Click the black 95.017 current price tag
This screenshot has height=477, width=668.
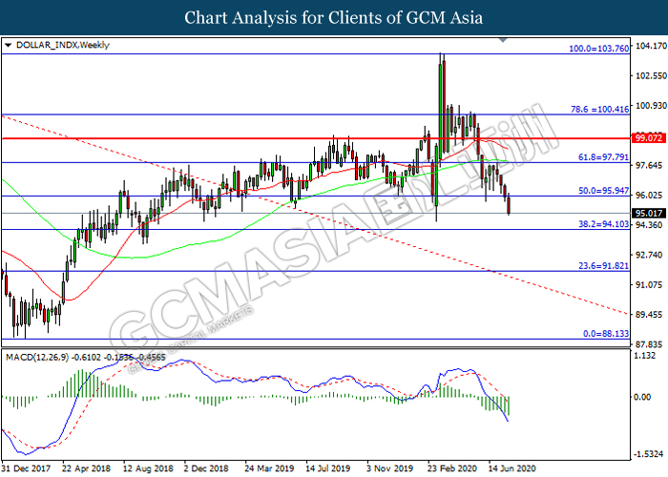pyautogui.click(x=649, y=214)
